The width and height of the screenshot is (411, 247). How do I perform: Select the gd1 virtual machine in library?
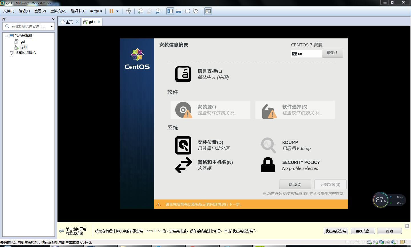coord(24,47)
